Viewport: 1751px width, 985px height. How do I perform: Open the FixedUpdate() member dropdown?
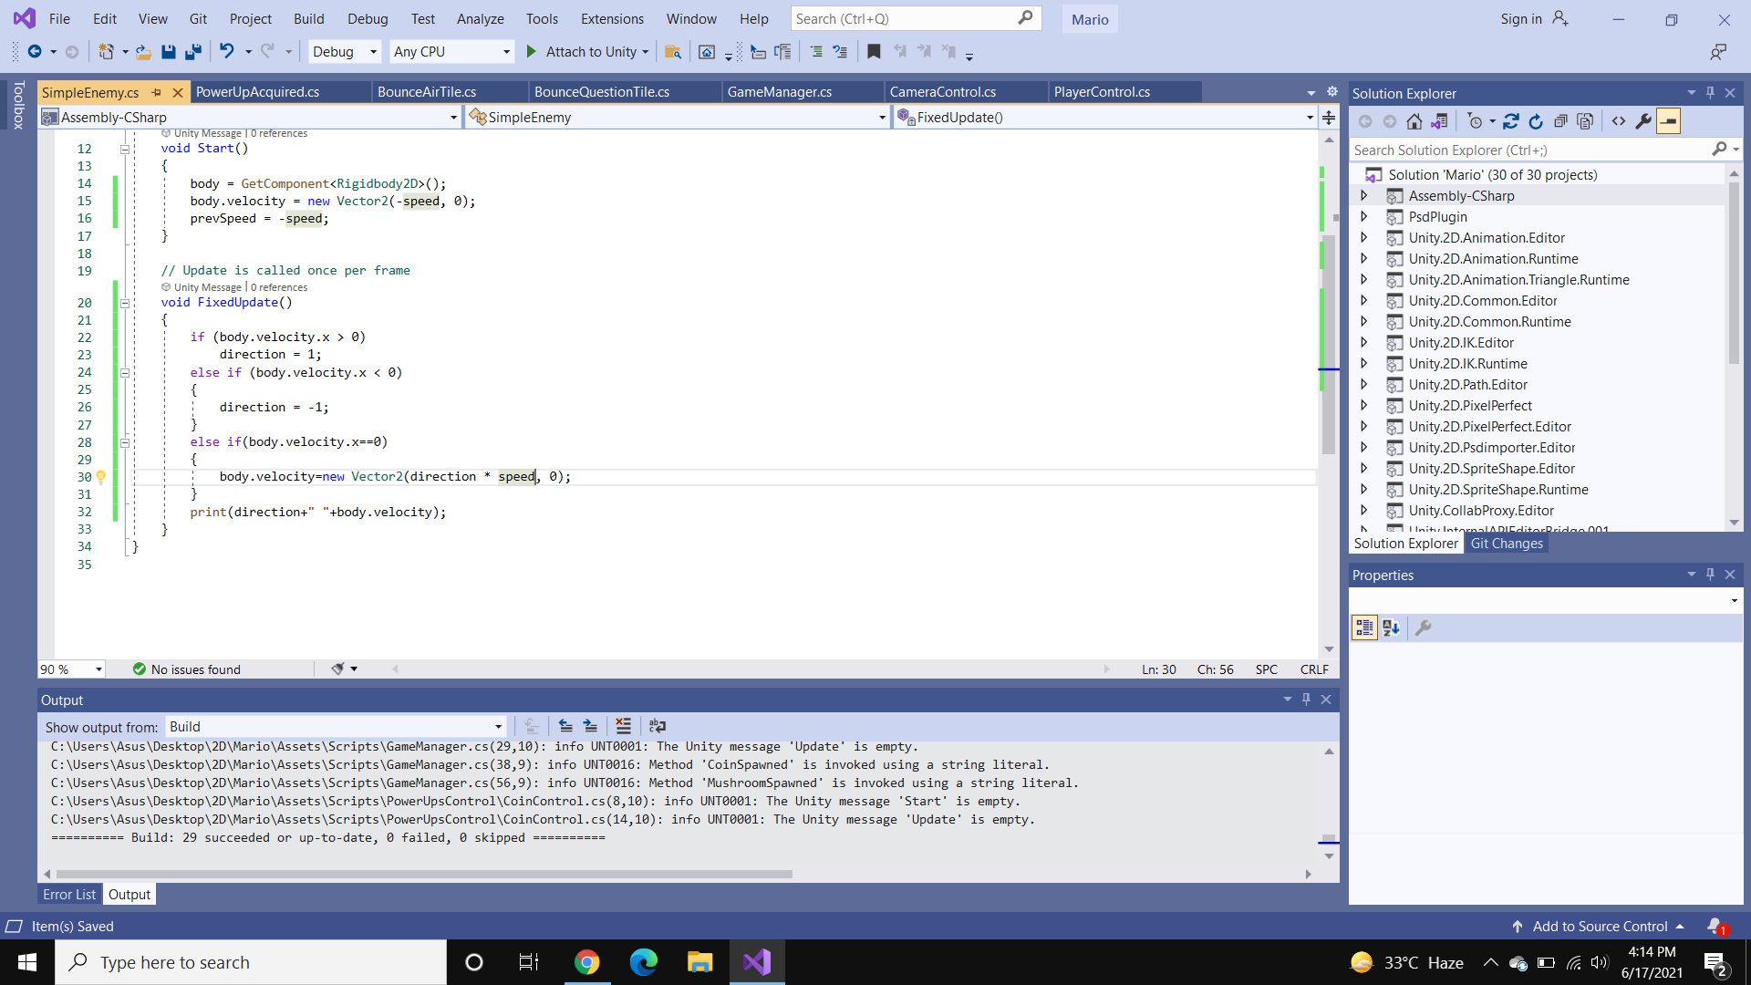tap(1105, 117)
